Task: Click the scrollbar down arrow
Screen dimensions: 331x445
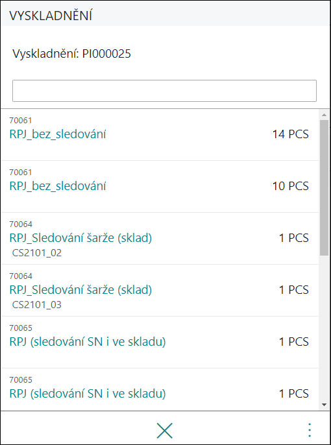Action: [325, 405]
